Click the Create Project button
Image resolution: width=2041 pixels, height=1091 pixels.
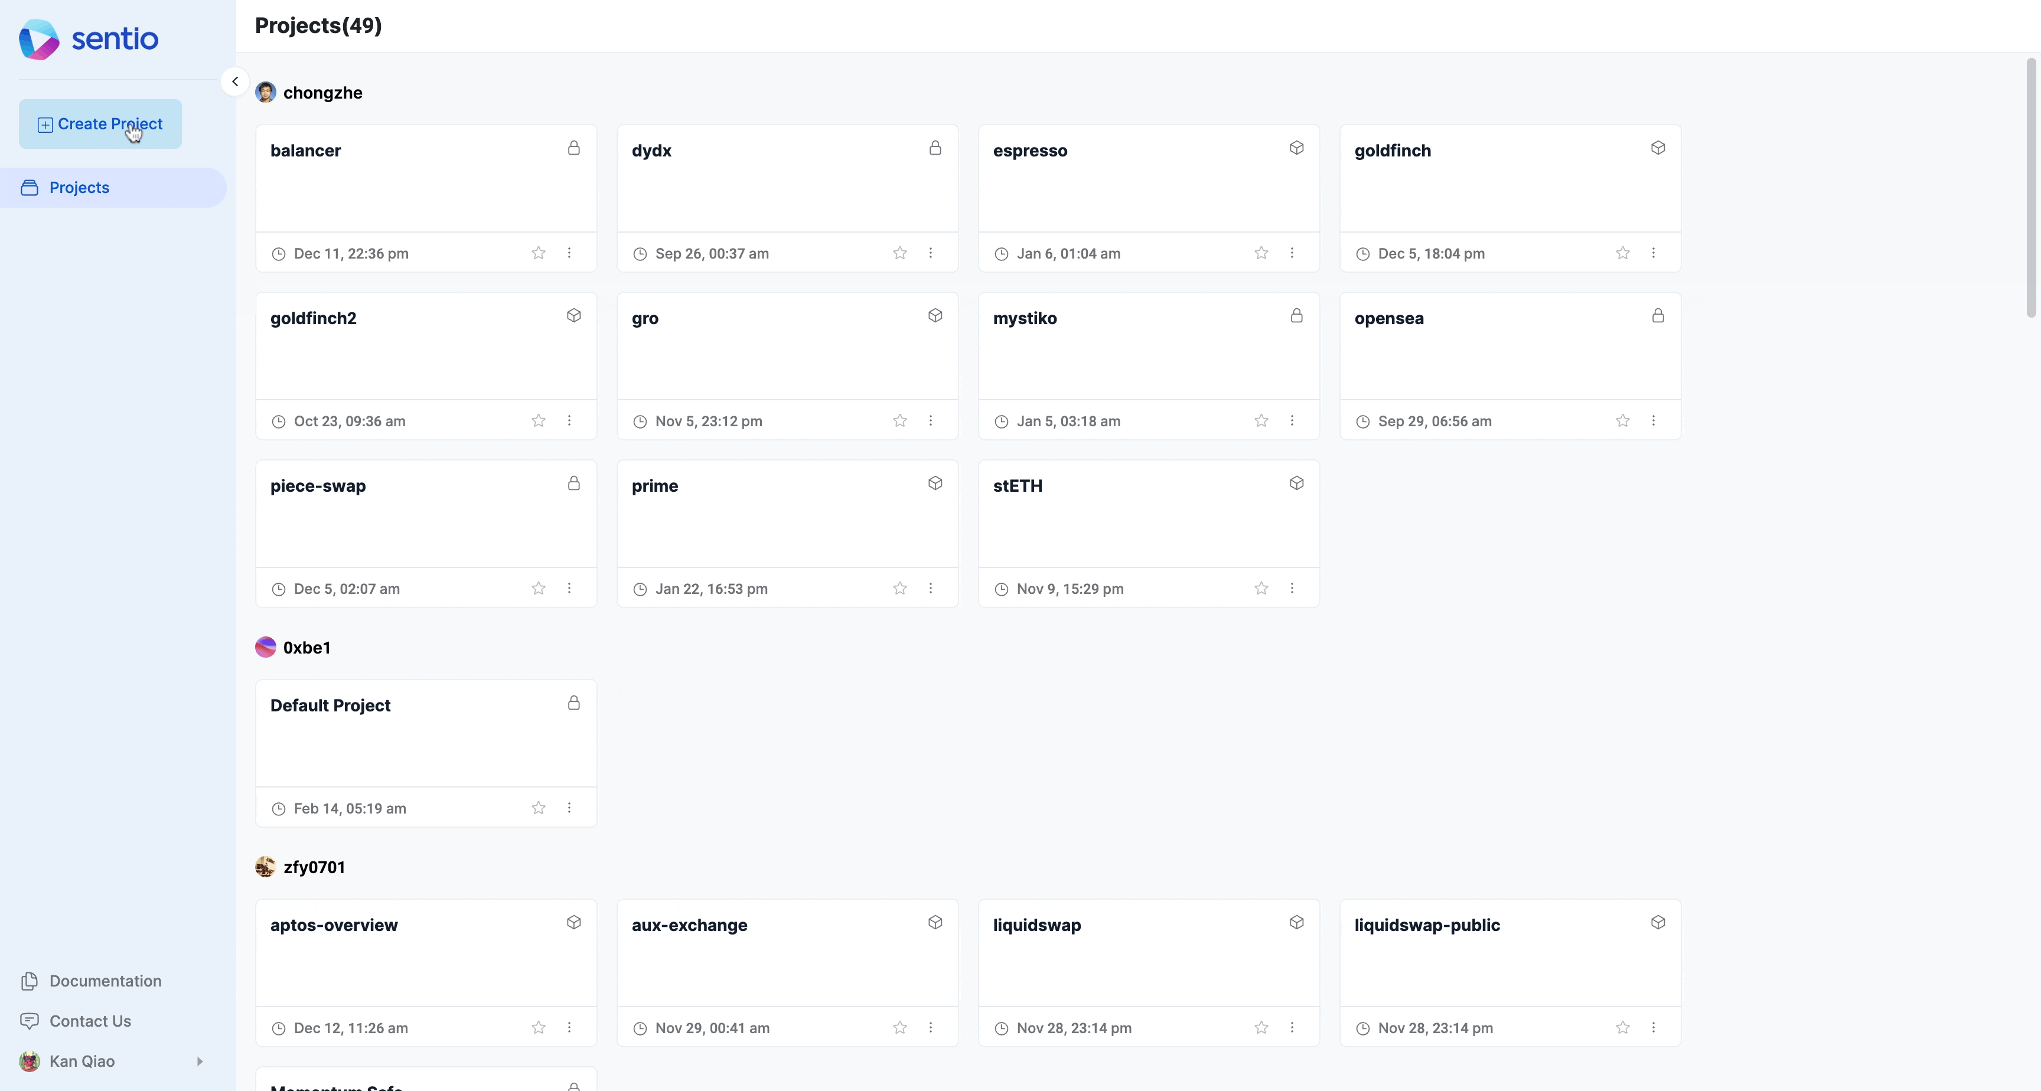[x=100, y=123]
